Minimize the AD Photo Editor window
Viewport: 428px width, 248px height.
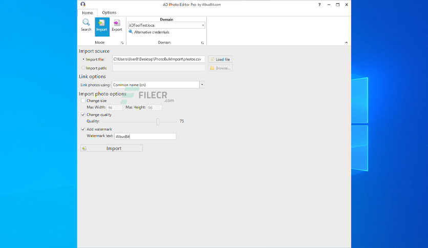click(329, 5)
